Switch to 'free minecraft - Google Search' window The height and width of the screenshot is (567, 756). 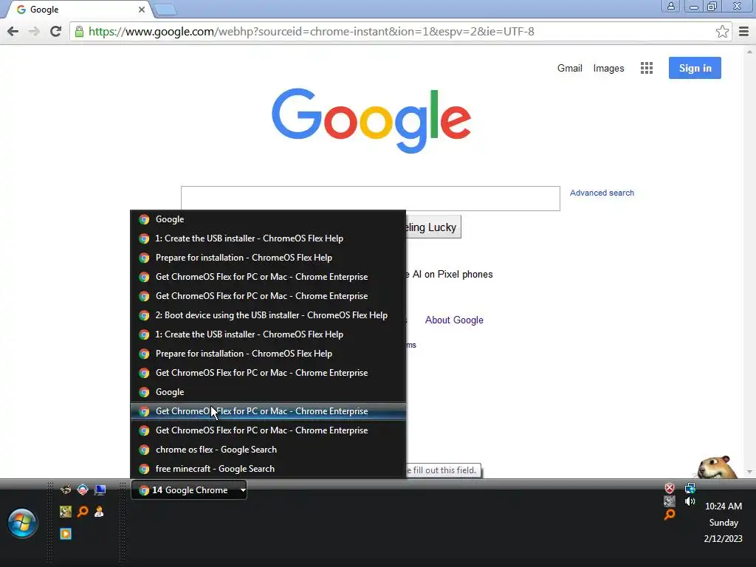[268, 469]
